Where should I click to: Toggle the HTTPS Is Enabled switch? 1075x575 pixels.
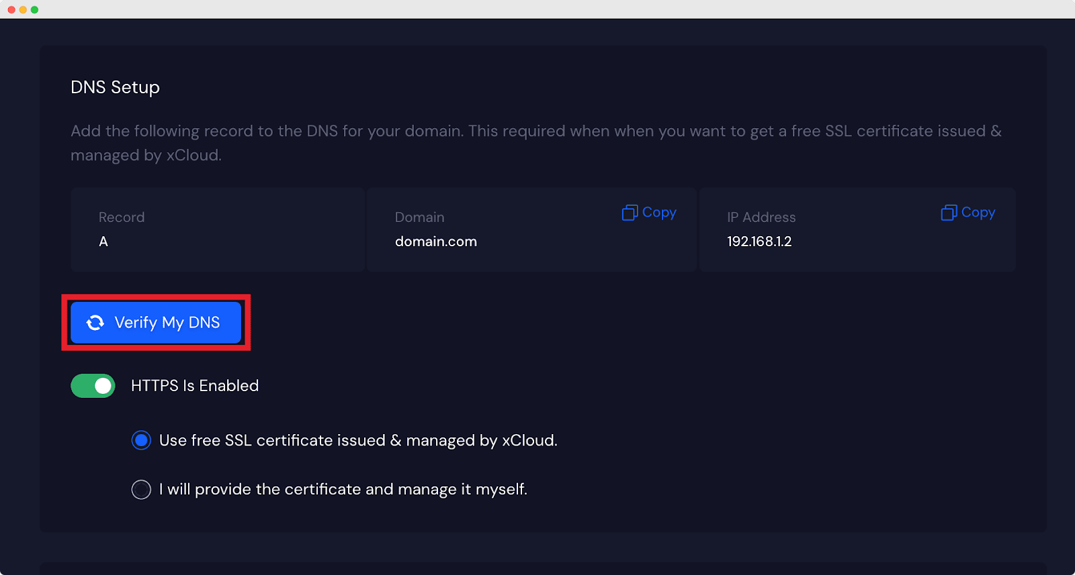(93, 386)
